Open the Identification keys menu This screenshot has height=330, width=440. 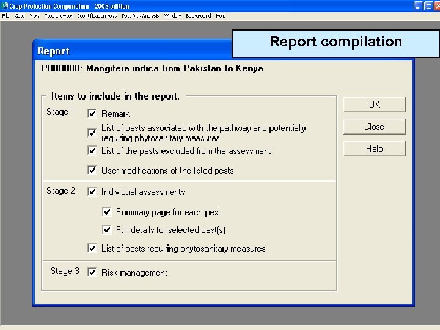[x=97, y=16]
